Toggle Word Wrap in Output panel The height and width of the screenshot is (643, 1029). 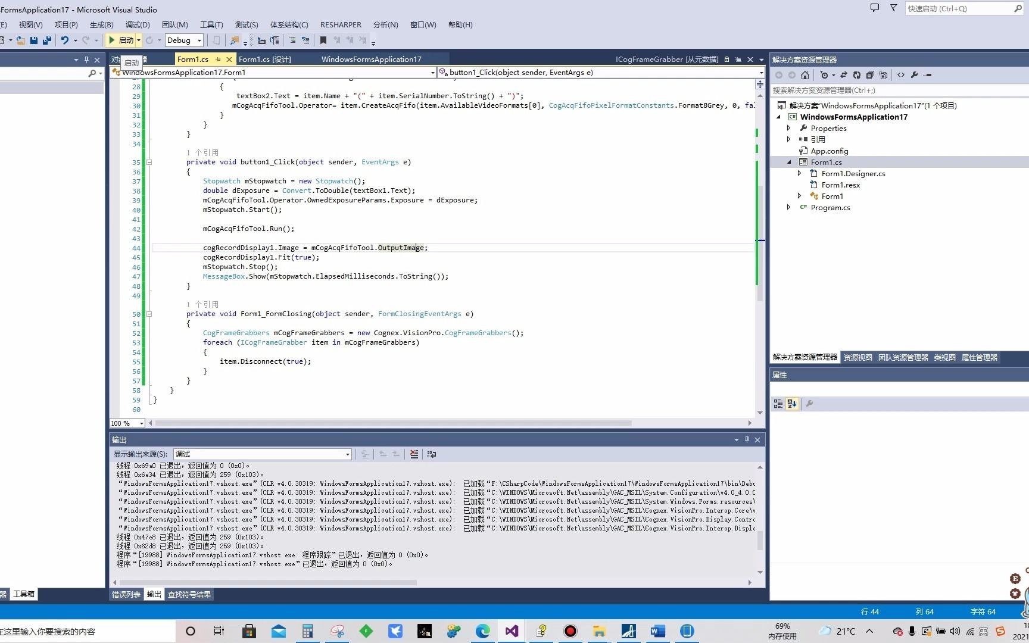[432, 454]
